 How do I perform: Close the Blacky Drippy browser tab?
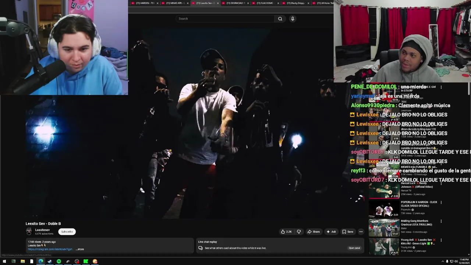pos(308,3)
